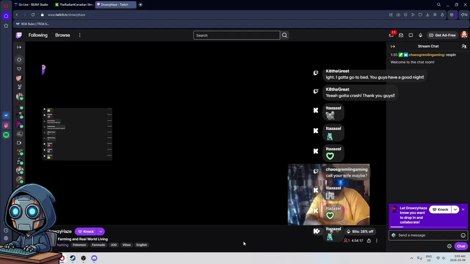Expand the Twitch left sidebar
The width and height of the screenshot is (470, 264).
pos(19,47)
